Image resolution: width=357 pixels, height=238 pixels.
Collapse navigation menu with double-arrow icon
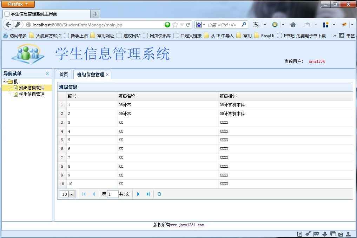point(47,73)
